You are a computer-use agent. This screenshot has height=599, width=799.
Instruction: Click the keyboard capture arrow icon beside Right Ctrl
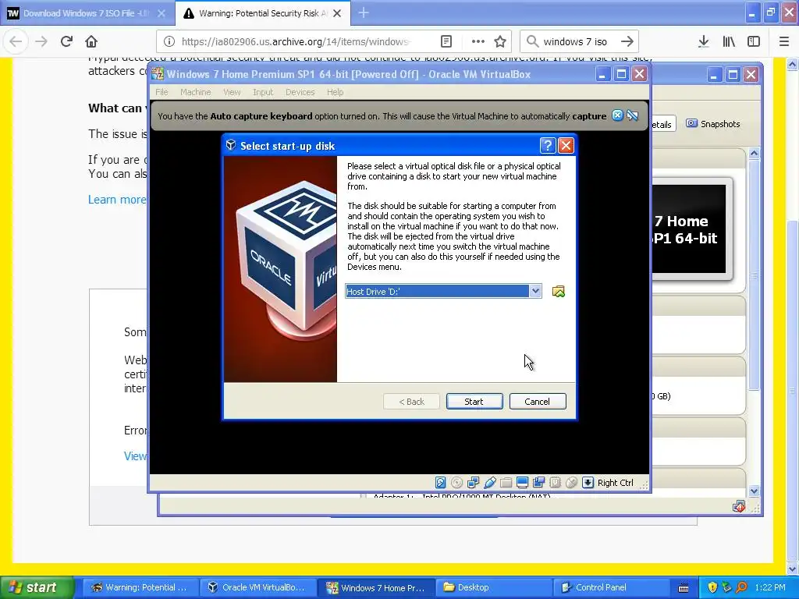click(x=588, y=482)
